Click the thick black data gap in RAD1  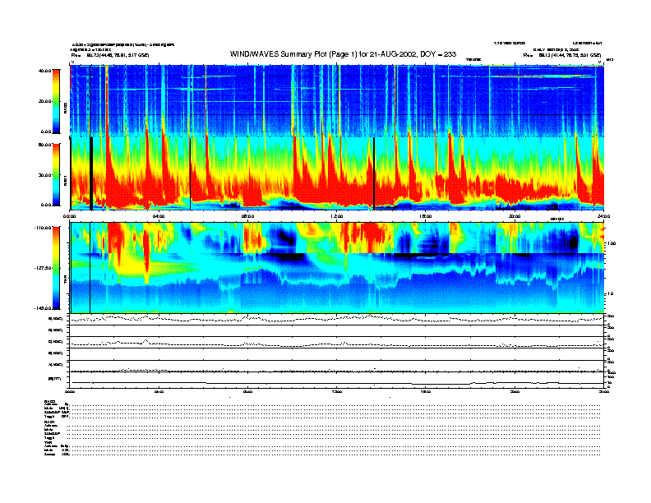click(x=91, y=173)
